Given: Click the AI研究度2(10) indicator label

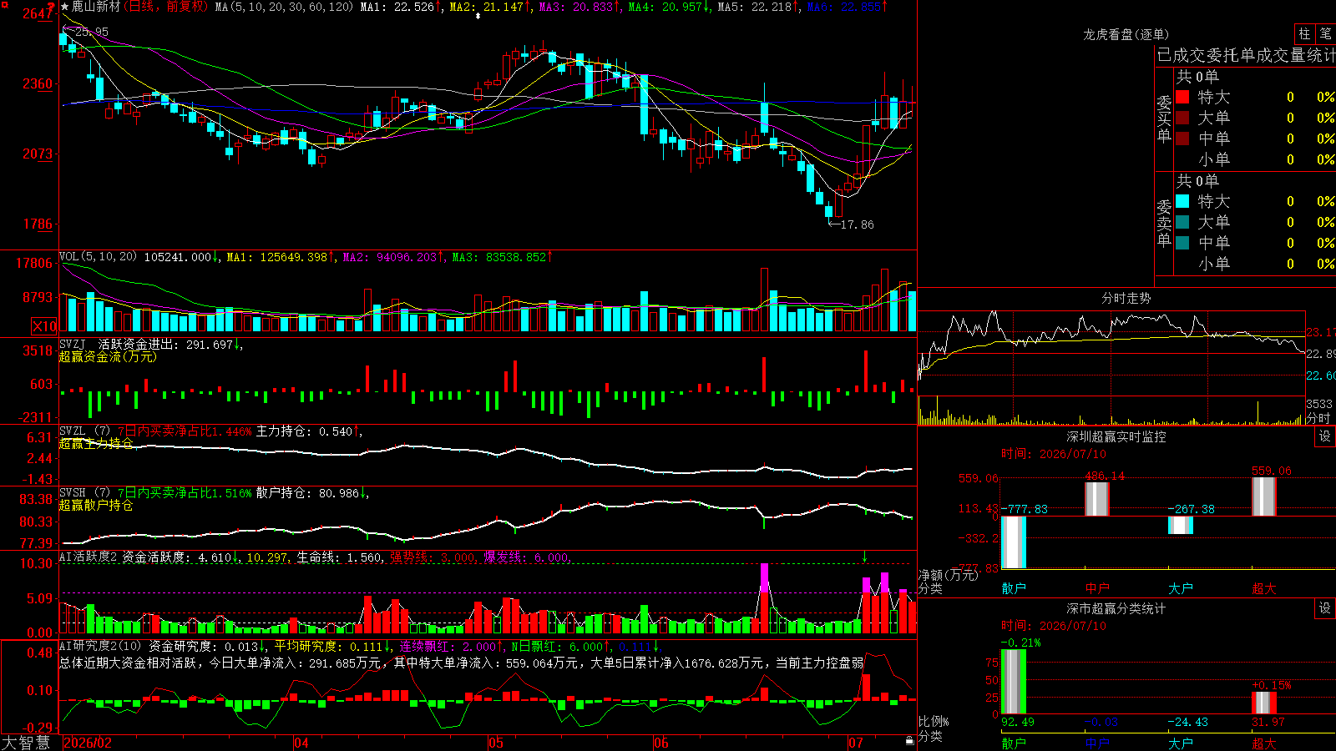Looking at the screenshot, I should [101, 646].
